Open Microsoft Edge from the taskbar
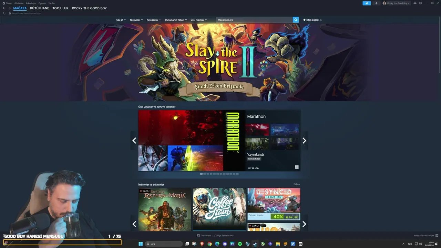 pyautogui.click(x=217, y=244)
